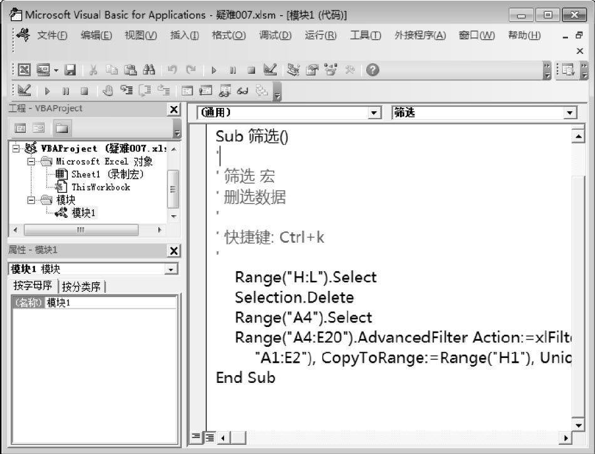The width and height of the screenshot is (595, 454).
Task: Open the 工具(T) menu
Action: coord(366,36)
